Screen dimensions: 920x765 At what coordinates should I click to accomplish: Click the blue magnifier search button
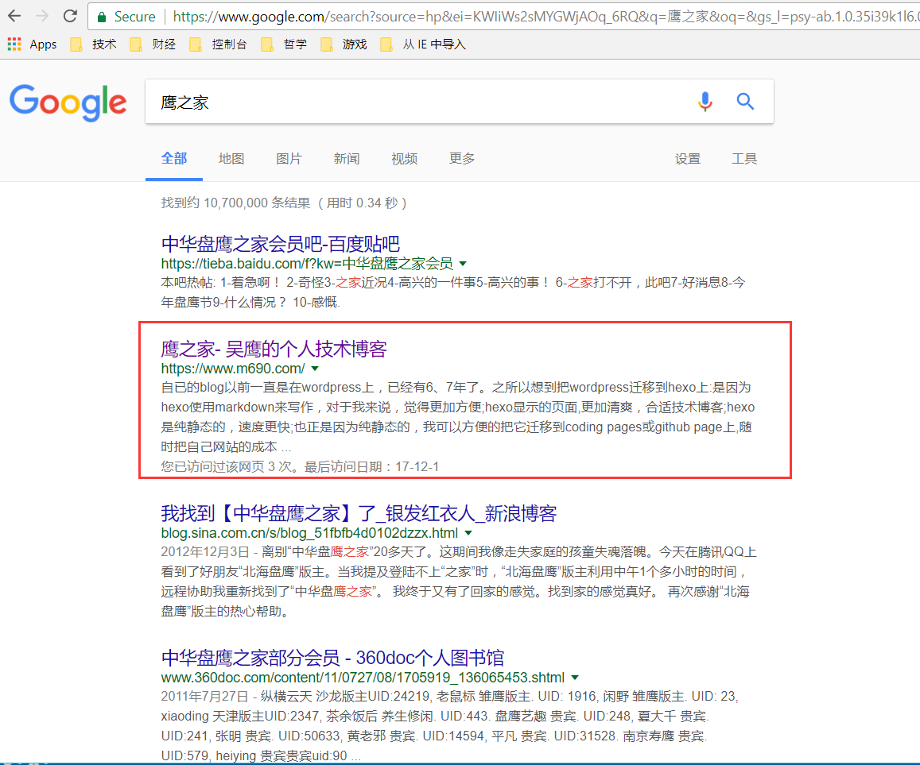point(745,102)
